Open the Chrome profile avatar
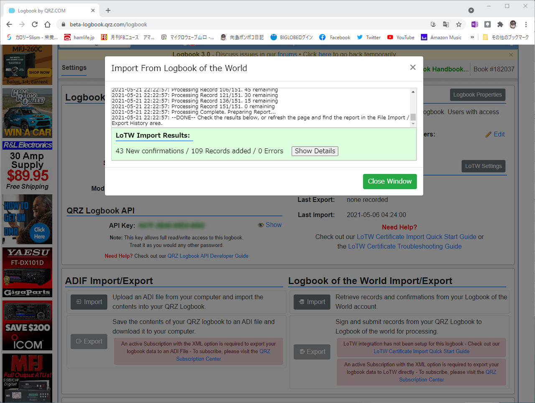535x403 pixels. [x=513, y=24]
